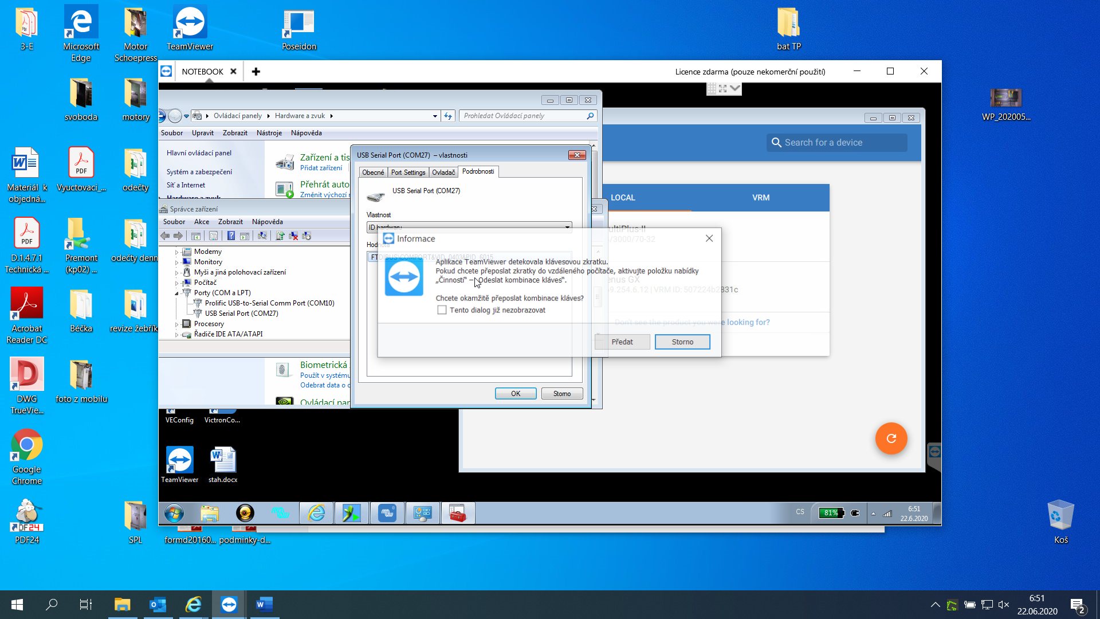Switch to the Port Settings tab
Image resolution: width=1100 pixels, height=619 pixels.
pos(408,172)
